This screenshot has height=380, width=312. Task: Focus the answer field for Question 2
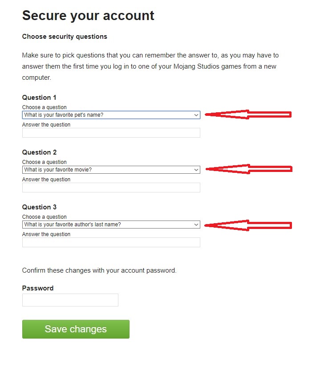(x=111, y=188)
